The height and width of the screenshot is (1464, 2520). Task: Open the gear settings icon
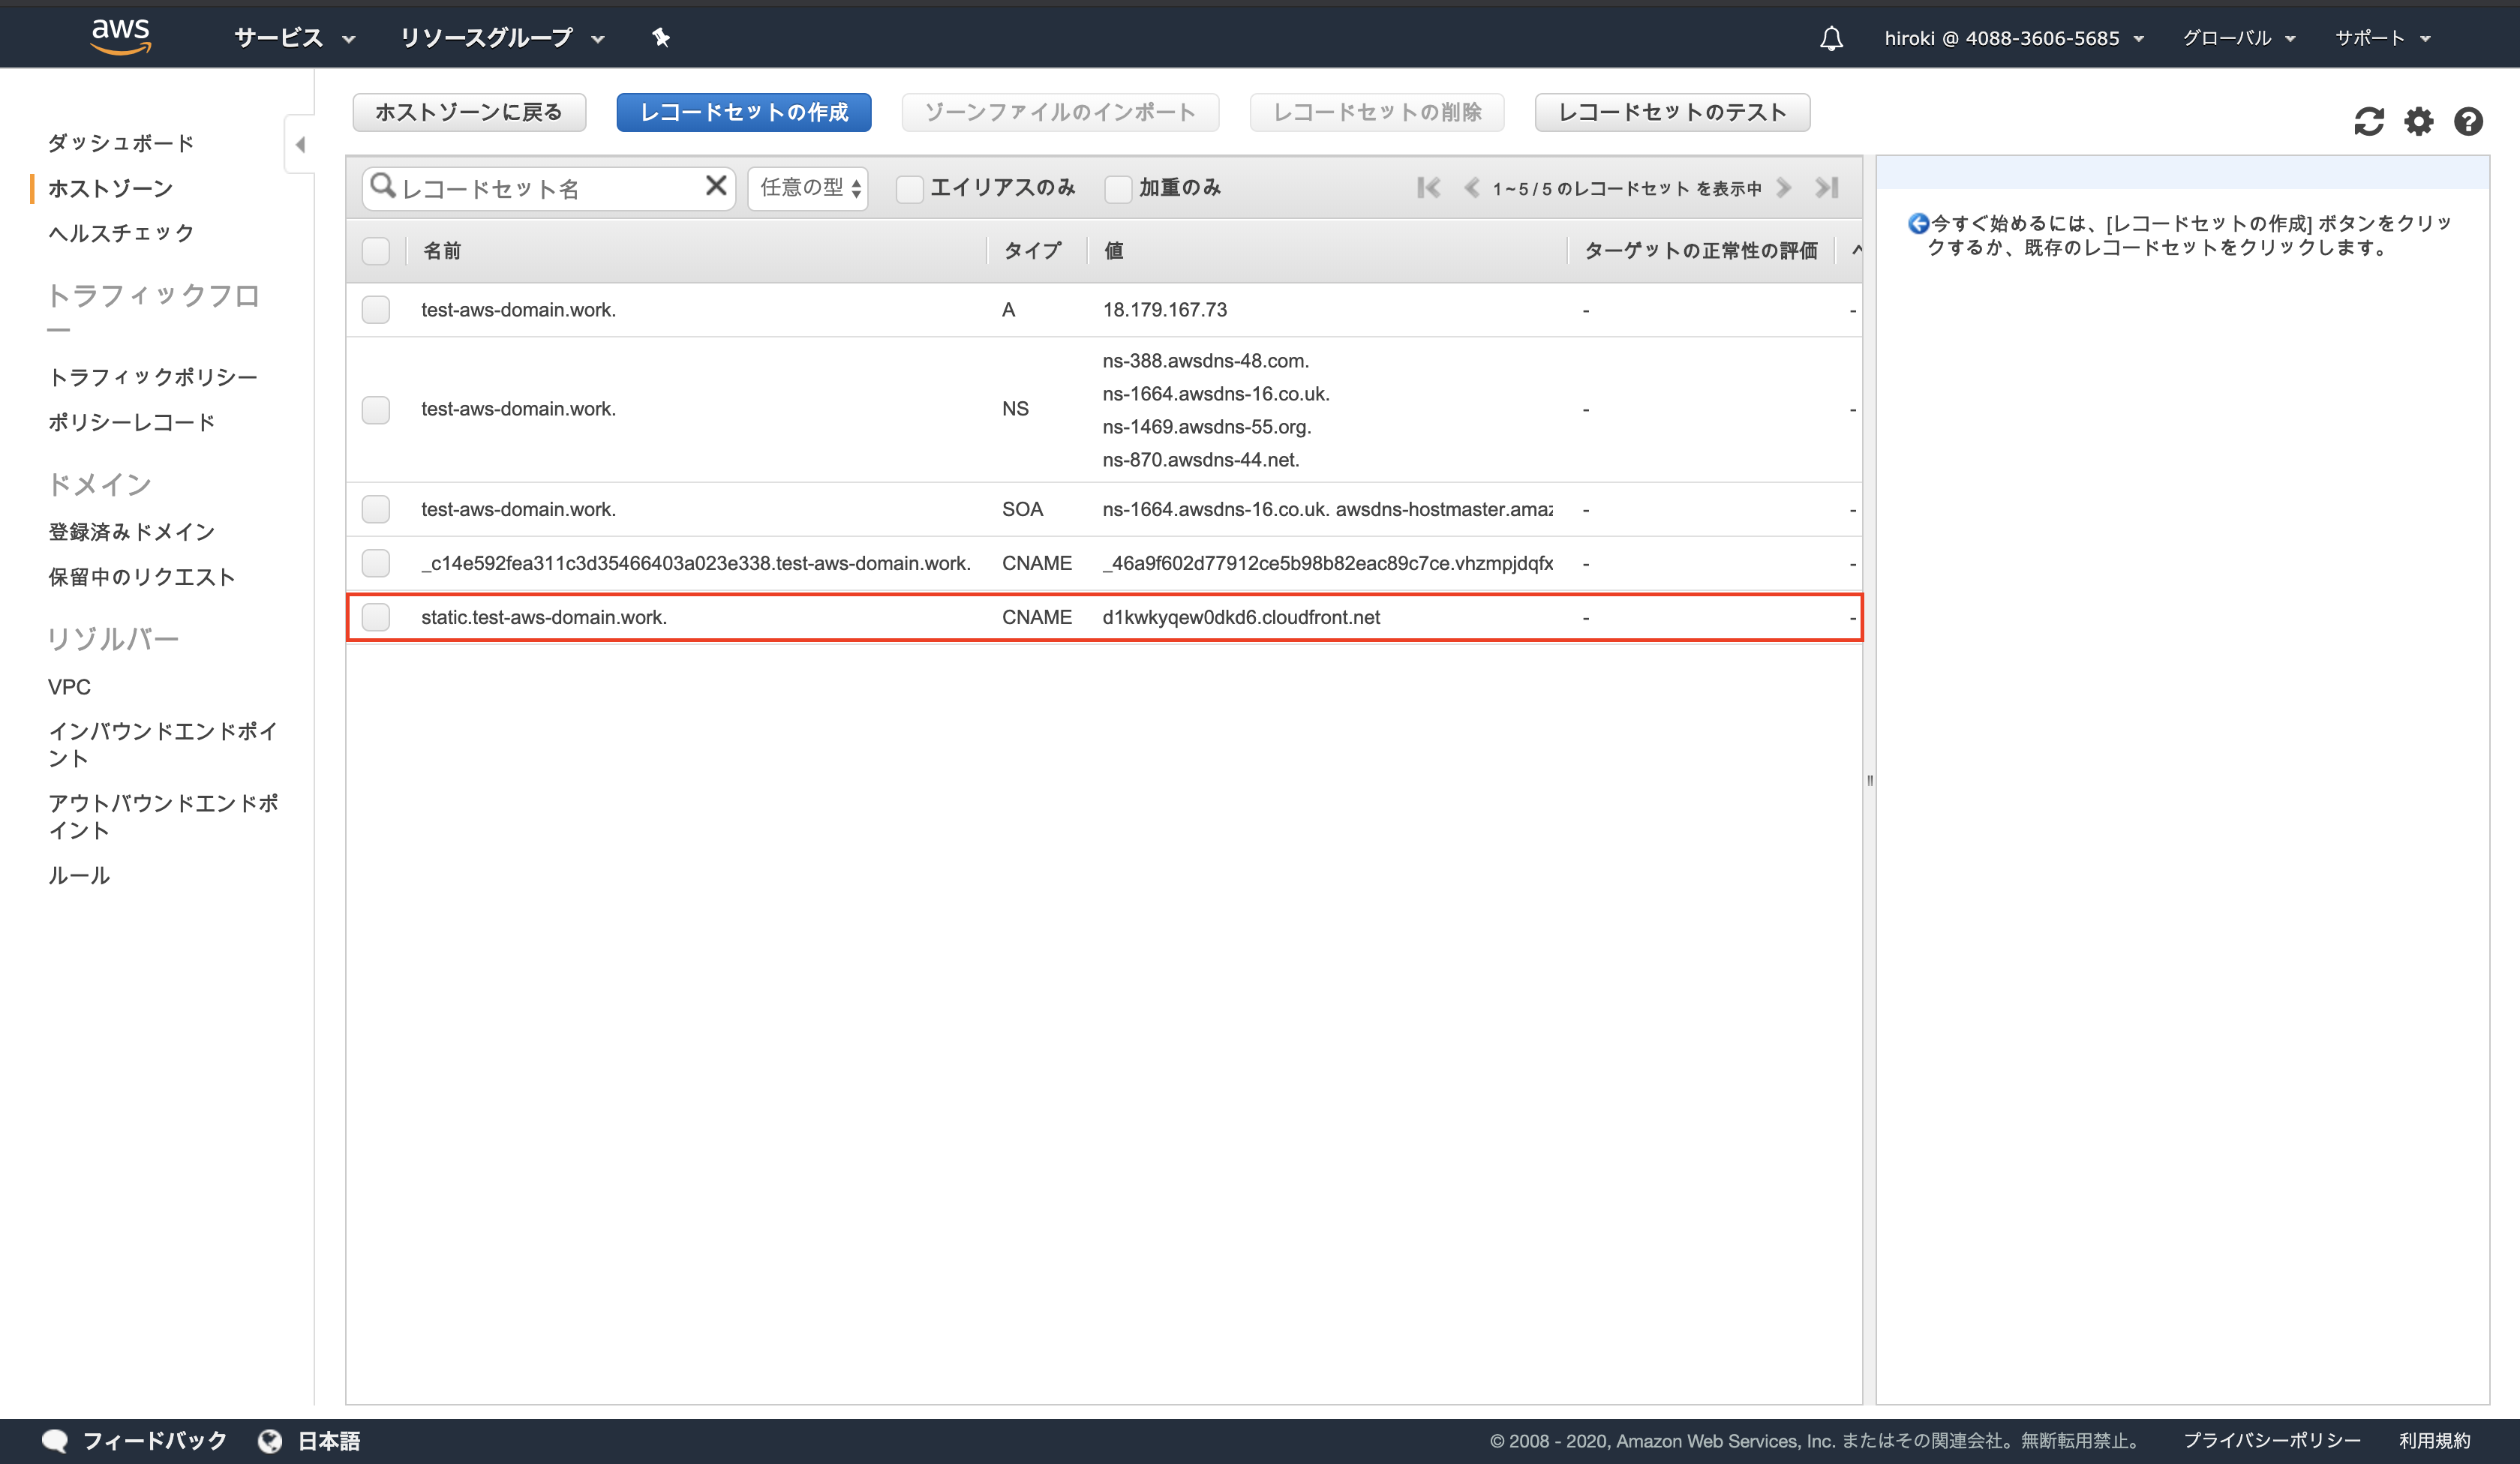coord(2418,122)
